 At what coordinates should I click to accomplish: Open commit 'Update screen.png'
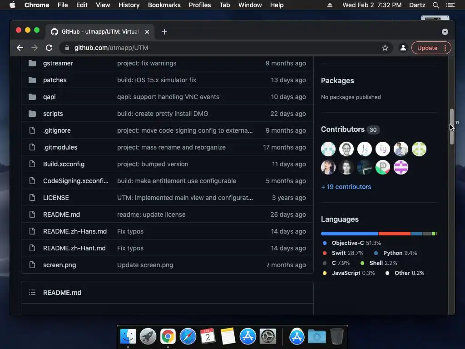click(145, 265)
